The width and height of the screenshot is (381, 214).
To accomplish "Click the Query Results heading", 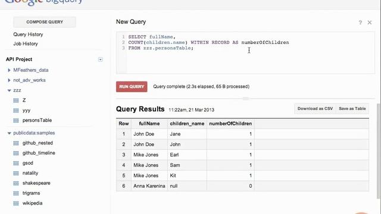I will click(x=140, y=109).
